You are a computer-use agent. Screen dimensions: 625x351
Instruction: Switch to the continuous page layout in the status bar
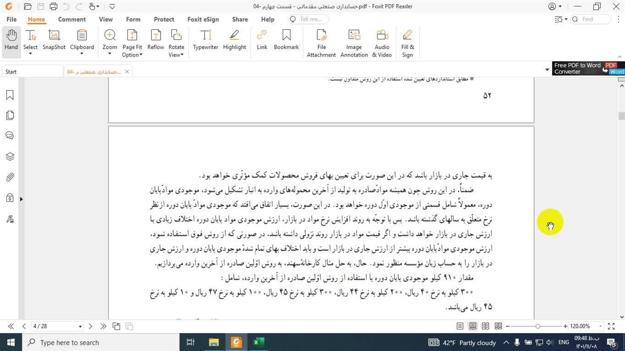pyautogui.click(x=473, y=326)
